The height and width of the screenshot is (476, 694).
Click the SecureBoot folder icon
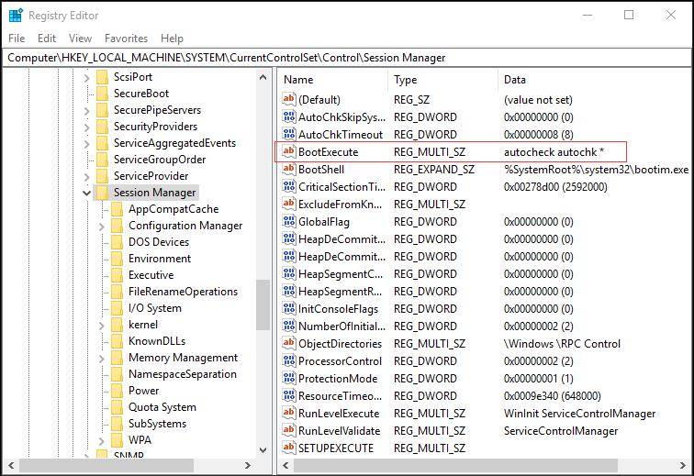(x=102, y=94)
